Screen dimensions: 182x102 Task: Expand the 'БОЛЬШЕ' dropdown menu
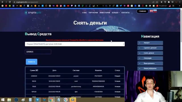click(115, 12)
